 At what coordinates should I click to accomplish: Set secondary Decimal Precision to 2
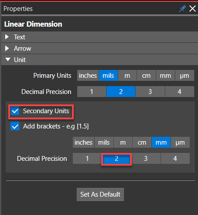[x=116, y=159]
